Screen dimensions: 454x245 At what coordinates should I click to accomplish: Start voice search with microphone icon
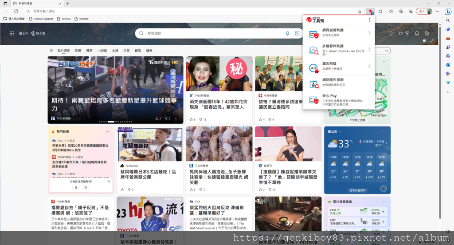[x=287, y=33]
